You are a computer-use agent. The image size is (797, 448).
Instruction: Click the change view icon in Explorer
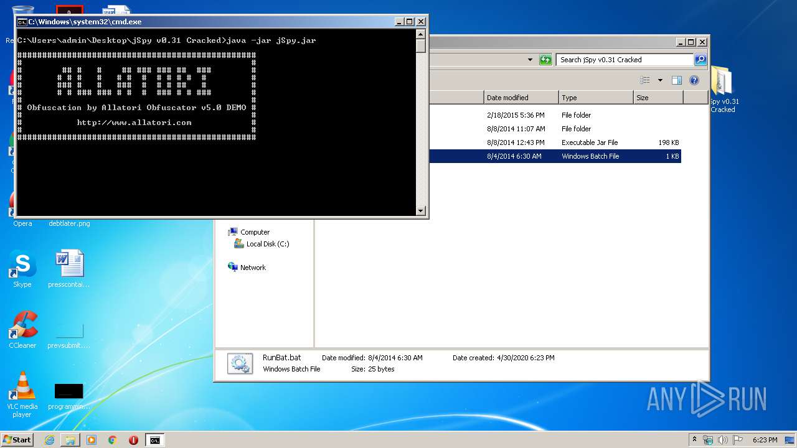tap(645, 80)
